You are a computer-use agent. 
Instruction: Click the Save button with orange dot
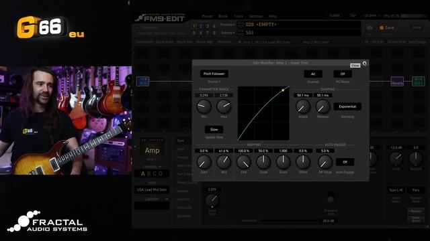point(387,27)
